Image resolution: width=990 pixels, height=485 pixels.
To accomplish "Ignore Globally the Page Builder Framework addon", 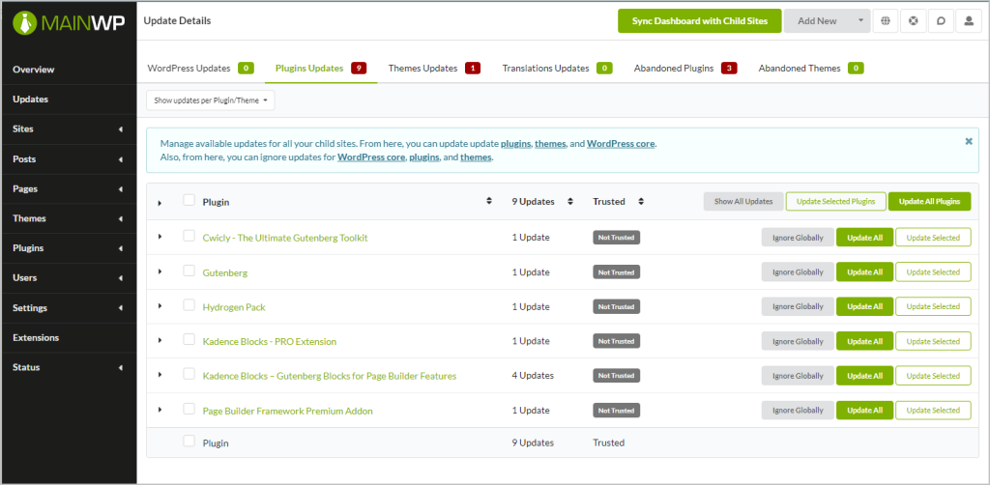I will tap(796, 411).
